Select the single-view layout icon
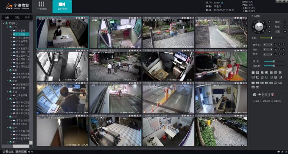The image size is (288, 154). coord(253,73)
